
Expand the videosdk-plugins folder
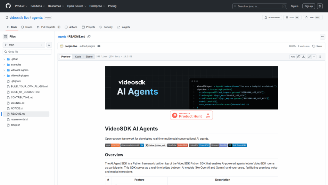tap(4, 76)
